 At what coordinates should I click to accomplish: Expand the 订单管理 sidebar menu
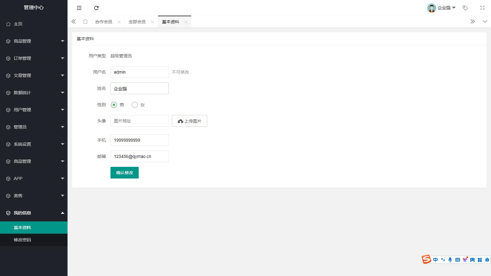click(x=34, y=58)
